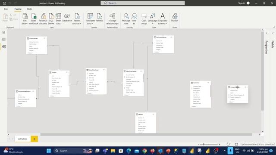Toggle visibility of ProductModel table
The height and width of the screenshot is (155, 276).
click(44, 38)
